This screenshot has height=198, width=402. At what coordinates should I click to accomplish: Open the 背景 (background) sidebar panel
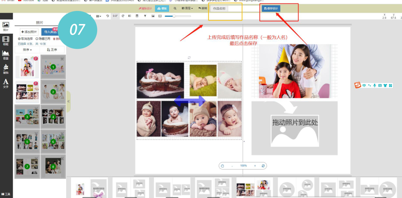click(5, 55)
